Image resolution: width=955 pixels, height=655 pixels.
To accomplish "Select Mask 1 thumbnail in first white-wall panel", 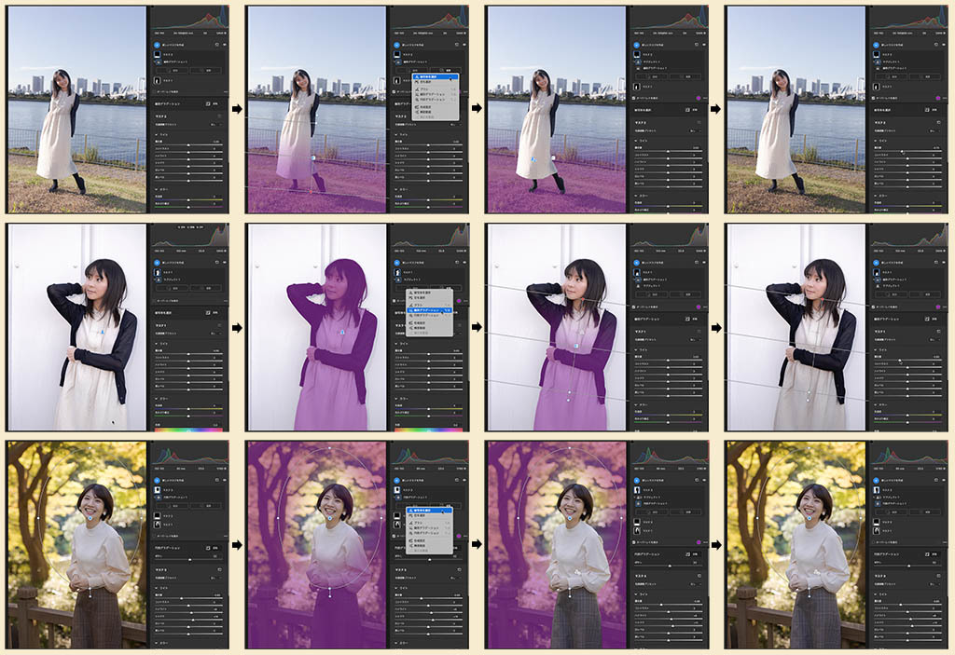I will (157, 272).
